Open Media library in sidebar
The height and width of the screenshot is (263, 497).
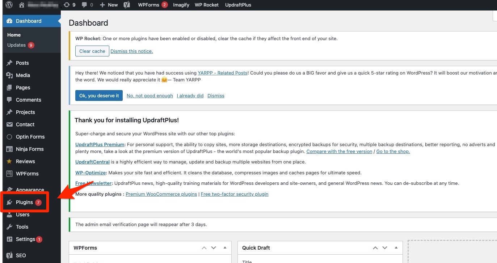23,75
